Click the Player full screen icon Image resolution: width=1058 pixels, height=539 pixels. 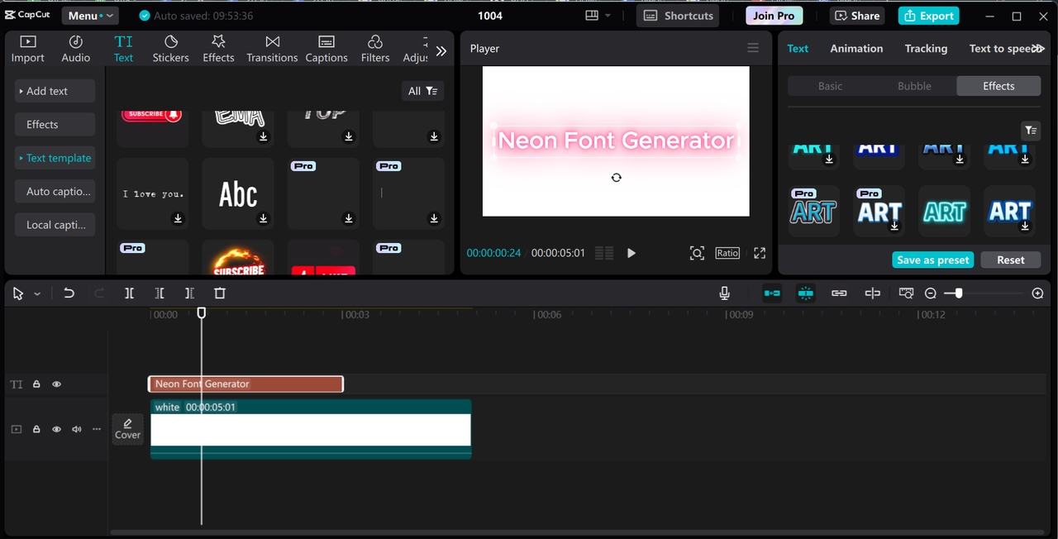(760, 253)
